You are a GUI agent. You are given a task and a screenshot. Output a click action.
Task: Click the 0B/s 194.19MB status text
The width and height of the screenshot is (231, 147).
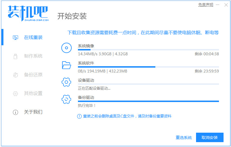[103, 71]
